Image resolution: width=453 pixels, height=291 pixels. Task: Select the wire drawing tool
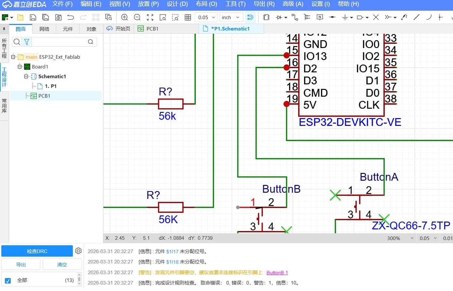click(295, 18)
